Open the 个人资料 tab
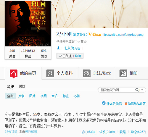The width and height of the screenshot is (148, 137). coord(60,73)
